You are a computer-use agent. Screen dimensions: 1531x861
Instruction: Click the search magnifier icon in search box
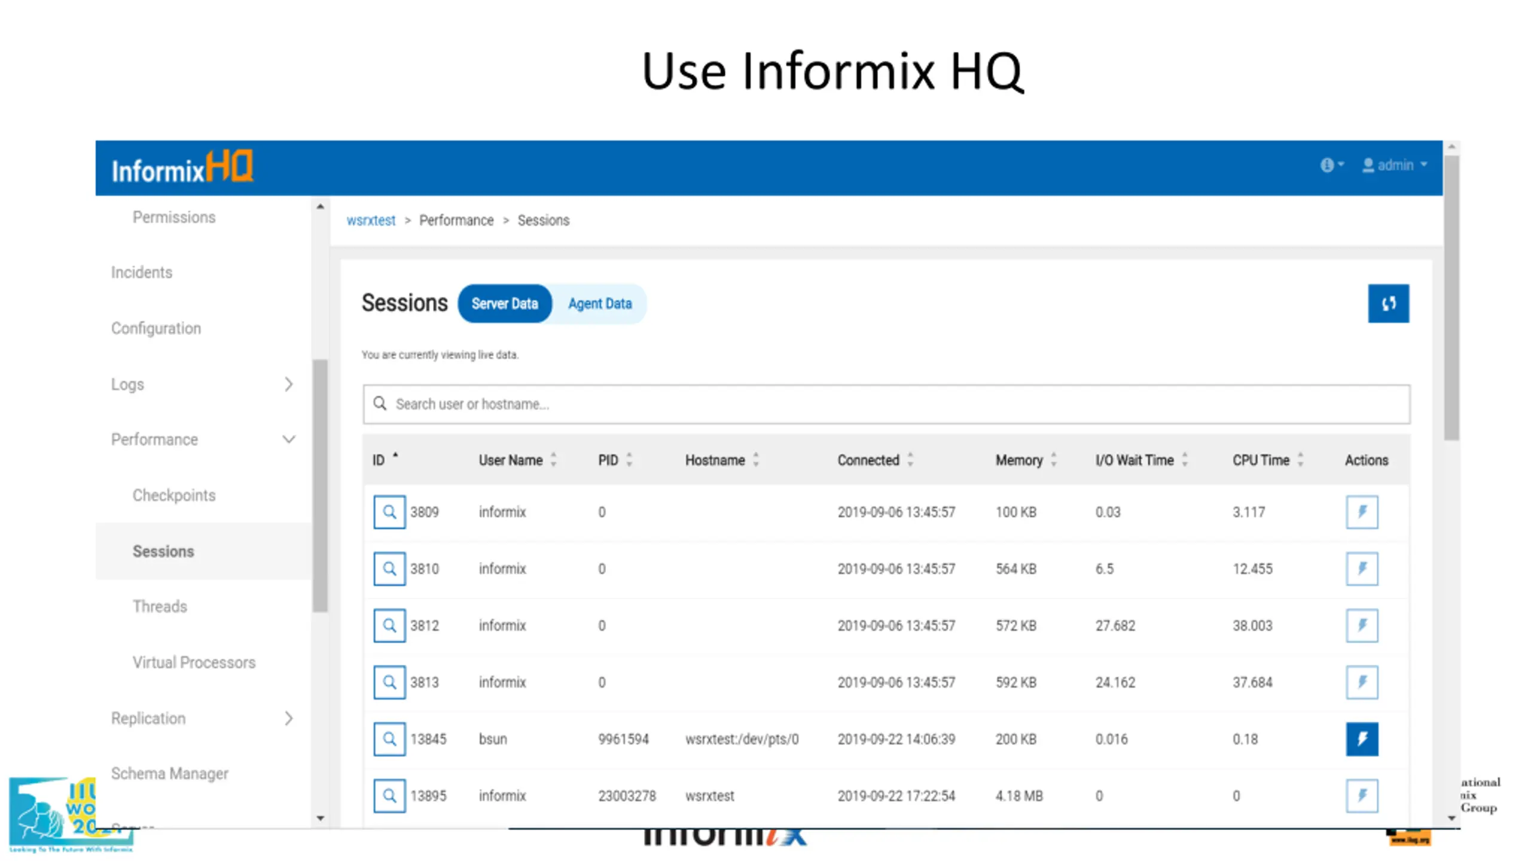(380, 404)
